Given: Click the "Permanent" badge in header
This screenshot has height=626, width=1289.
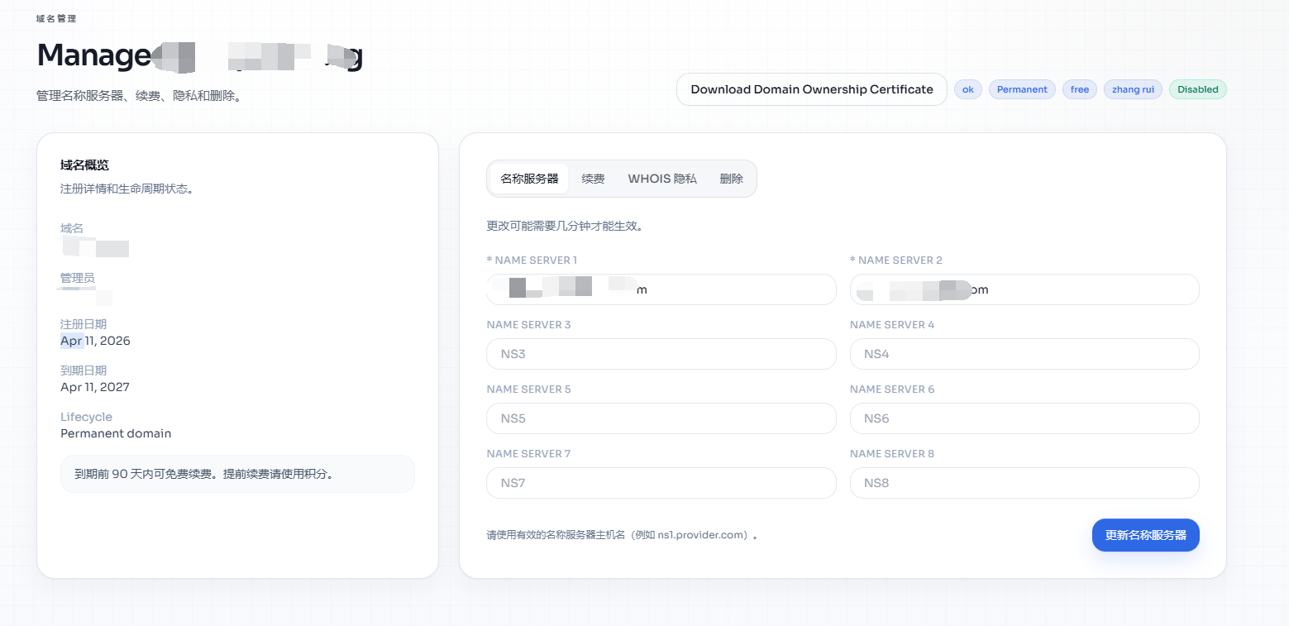Looking at the screenshot, I should click(1022, 89).
